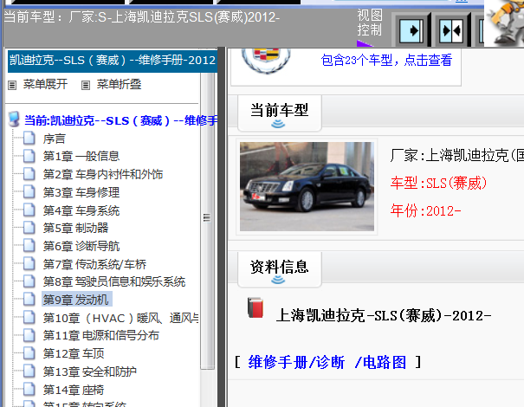This screenshot has height=407, width=524.
Task: Click the page icon next to 第1章 一般信息
Action: tap(29, 156)
